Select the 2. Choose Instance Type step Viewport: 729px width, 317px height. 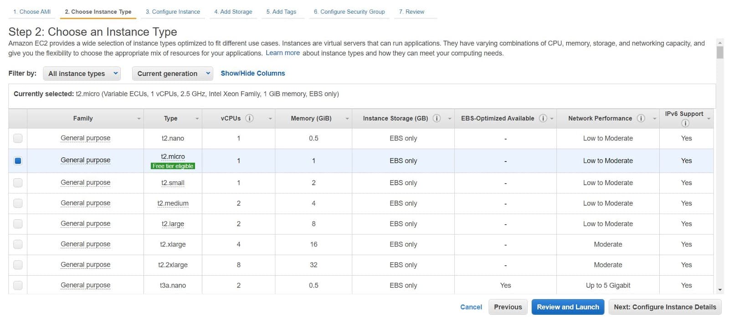[98, 12]
